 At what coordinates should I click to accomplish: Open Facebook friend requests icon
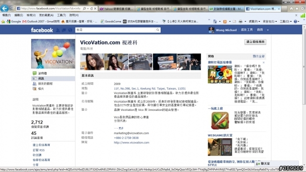pos(58,30)
